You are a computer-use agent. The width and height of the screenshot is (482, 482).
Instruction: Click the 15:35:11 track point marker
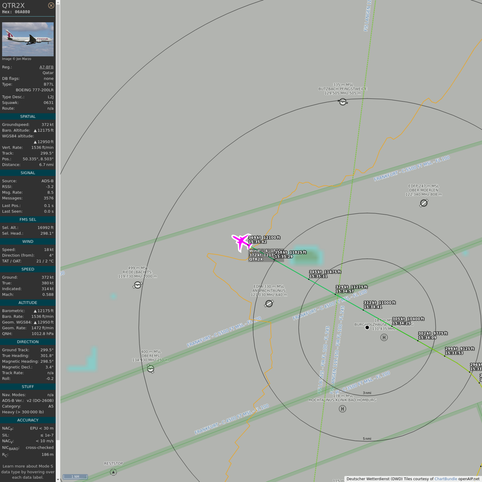point(309,279)
